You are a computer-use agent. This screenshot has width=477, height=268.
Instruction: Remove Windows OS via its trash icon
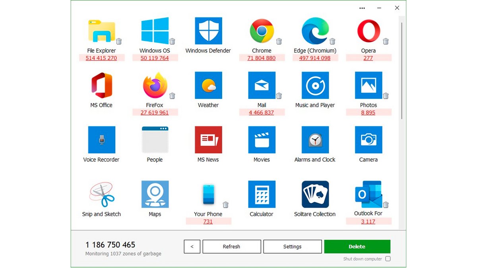(173, 41)
